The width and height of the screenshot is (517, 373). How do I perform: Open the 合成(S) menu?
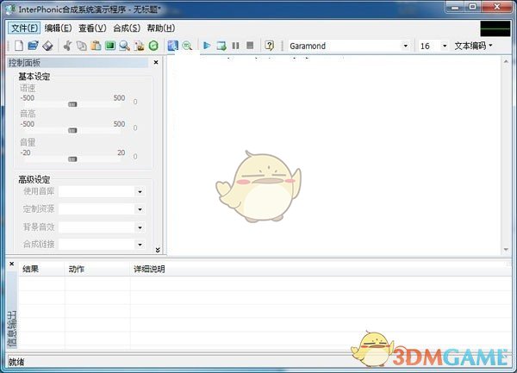(127, 28)
